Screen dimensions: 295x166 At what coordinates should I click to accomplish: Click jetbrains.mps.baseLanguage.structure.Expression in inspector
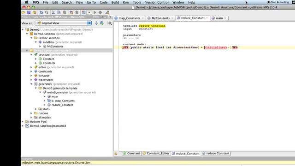point(56,163)
